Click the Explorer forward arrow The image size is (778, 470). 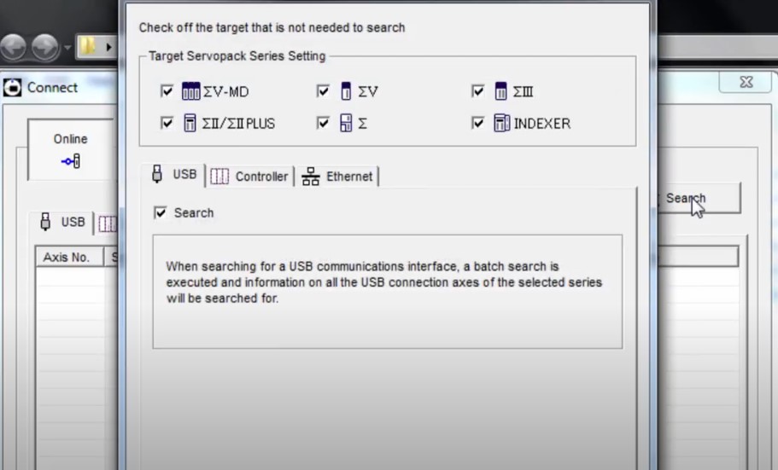44,47
